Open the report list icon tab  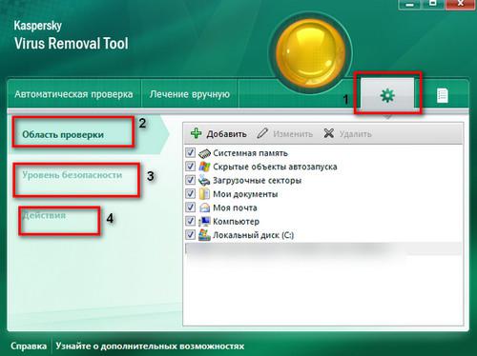point(443,95)
